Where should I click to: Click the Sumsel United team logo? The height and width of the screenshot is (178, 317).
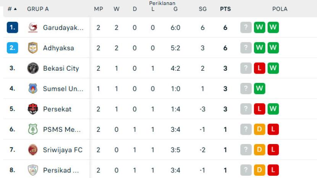(33, 89)
